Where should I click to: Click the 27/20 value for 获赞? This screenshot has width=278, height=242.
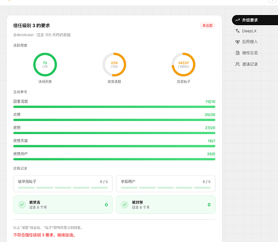210,128
